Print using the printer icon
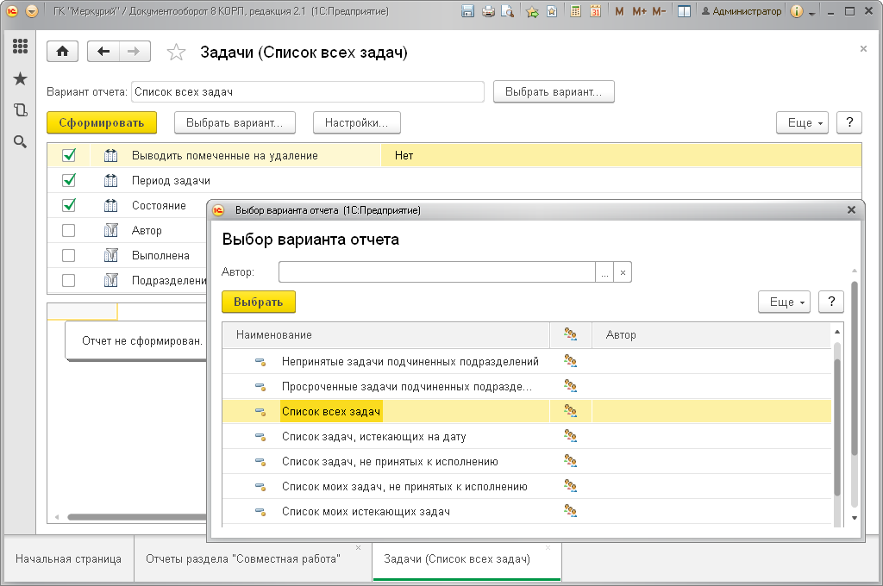The height and width of the screenshot is (586, 883). click(x=488, y=11)
